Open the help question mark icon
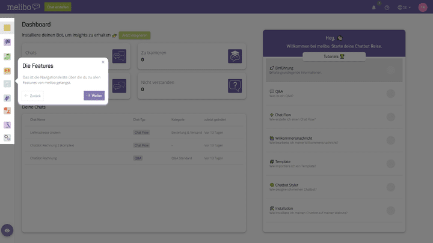 (x=387, y=7)
